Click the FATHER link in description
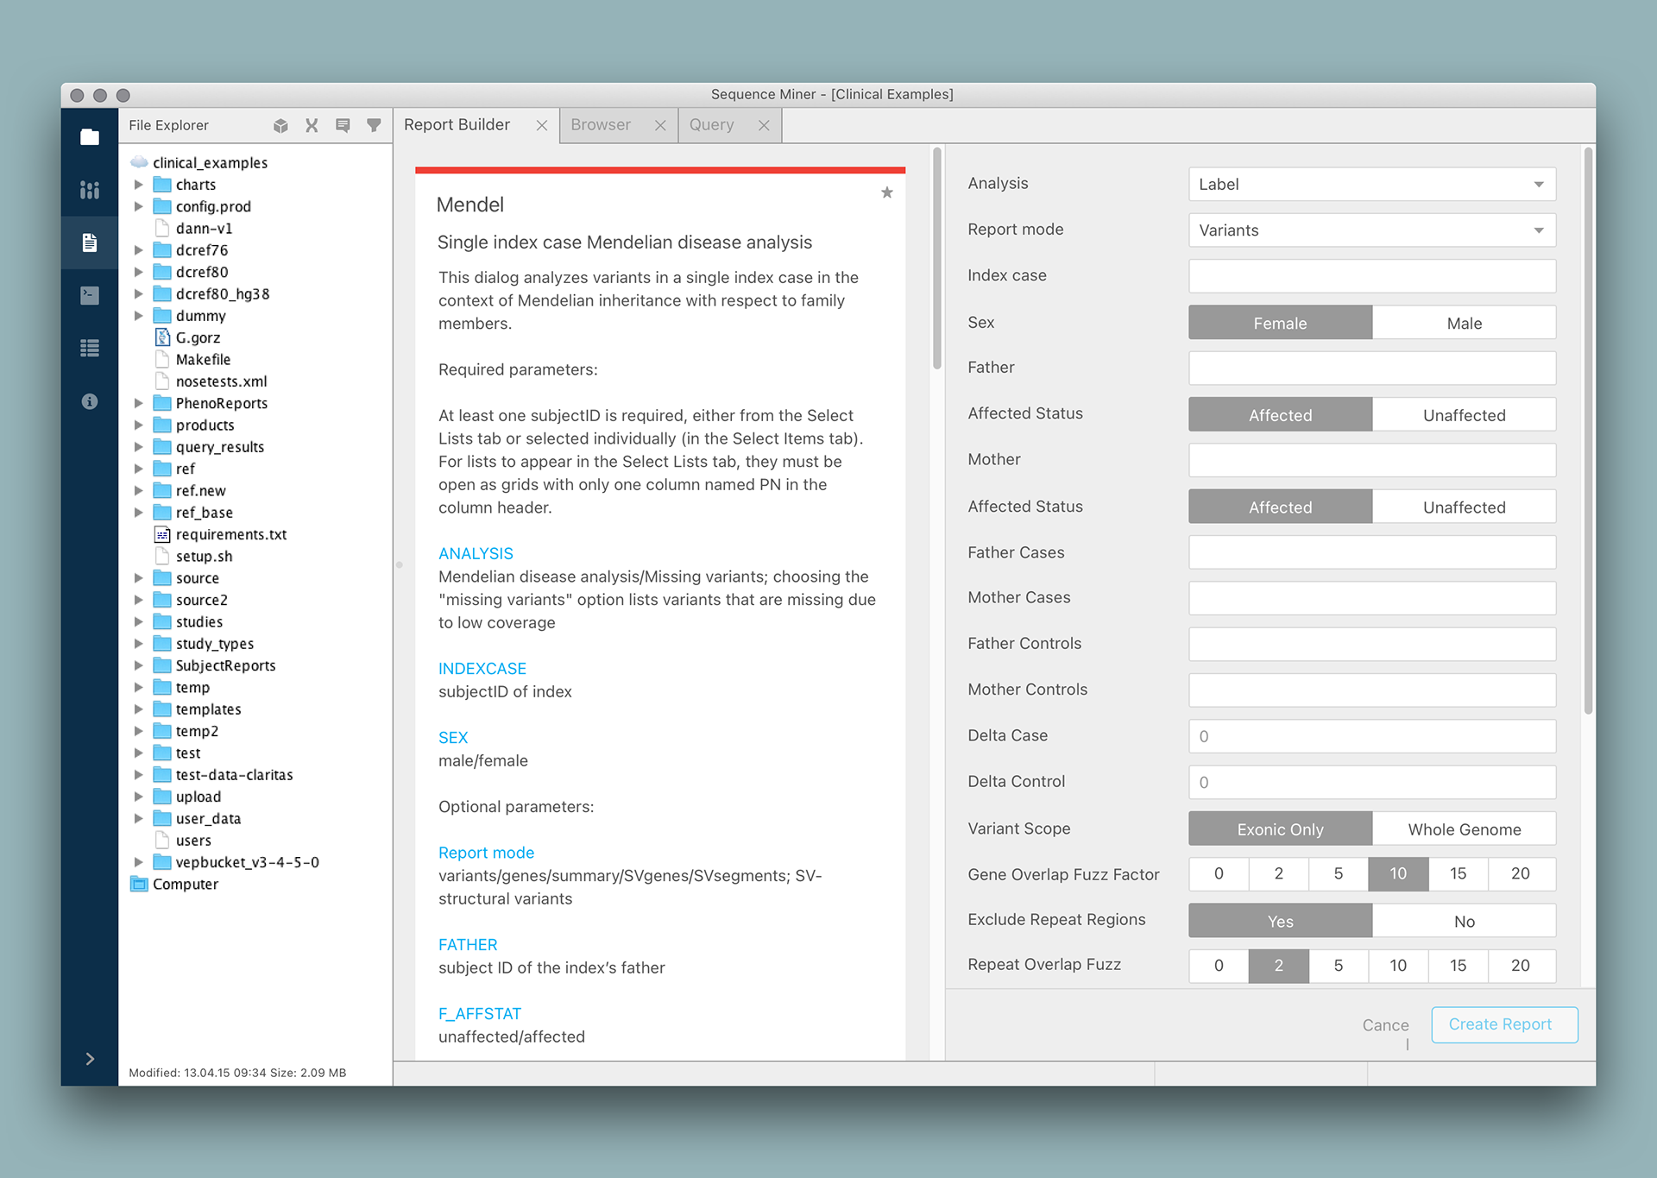This screenshot has height=1178, width=1657. coord(468,945)
